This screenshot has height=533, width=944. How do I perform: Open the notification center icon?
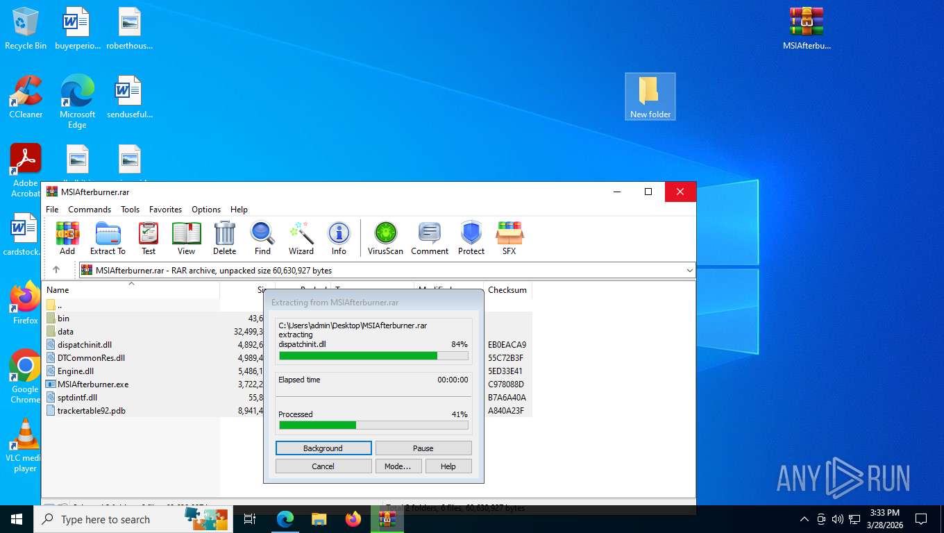921,519
